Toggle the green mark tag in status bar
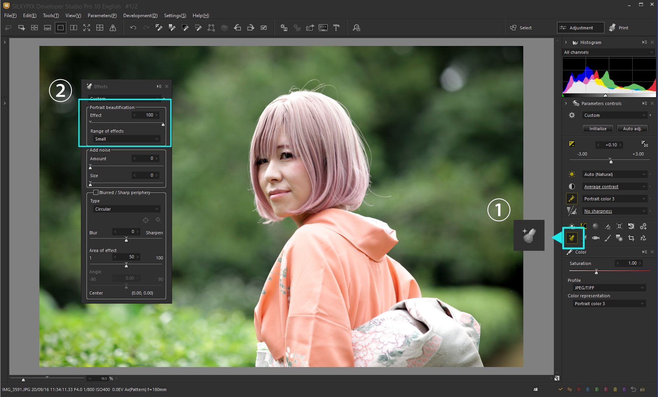Screen dimensions: 658x397 (597, 389)
